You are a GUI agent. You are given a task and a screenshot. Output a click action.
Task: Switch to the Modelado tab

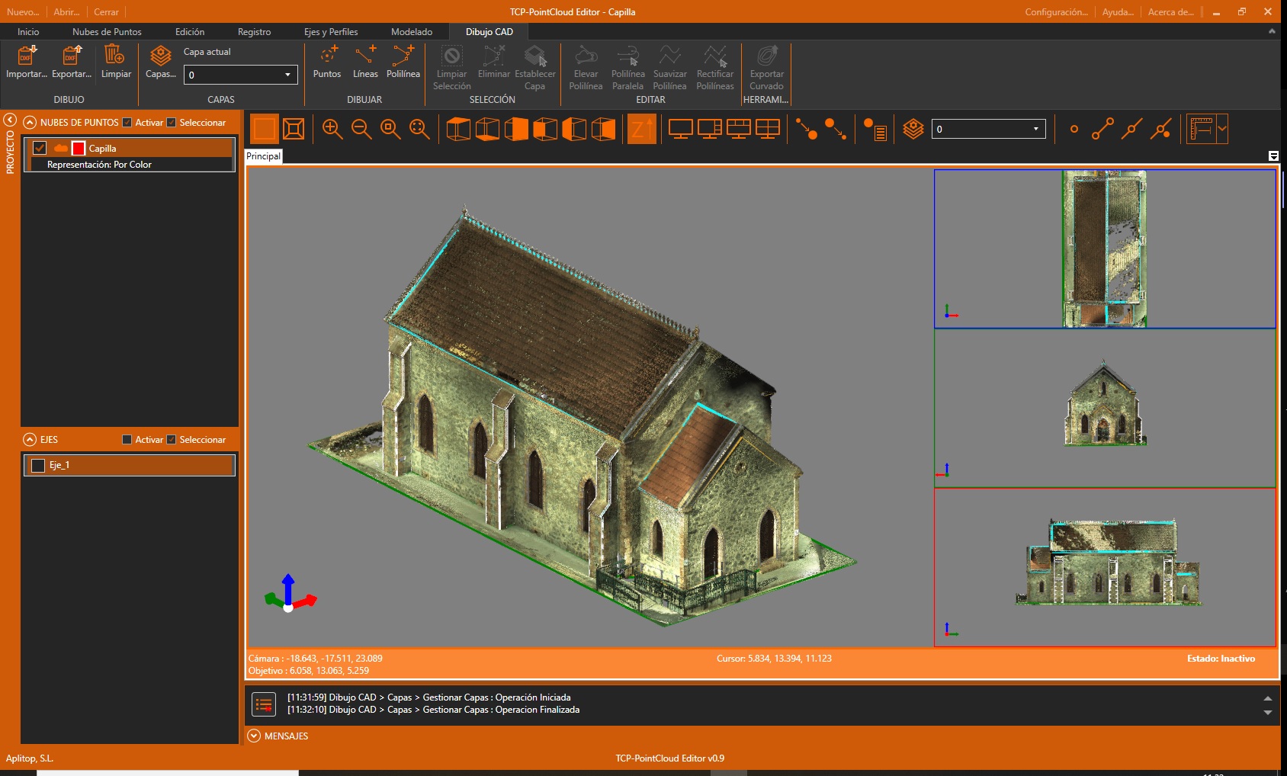(411, 32)
